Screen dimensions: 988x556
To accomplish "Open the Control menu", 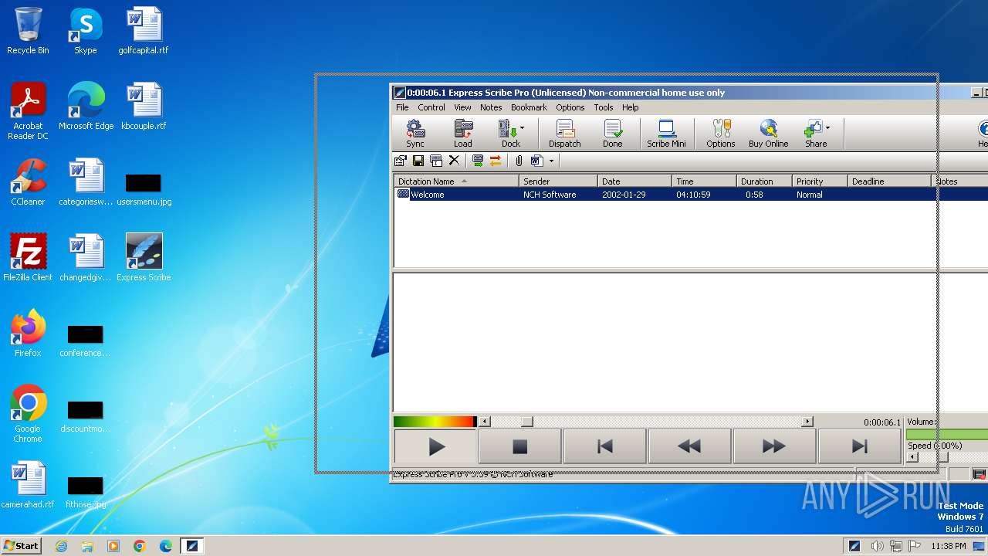I will coord(431,107).
